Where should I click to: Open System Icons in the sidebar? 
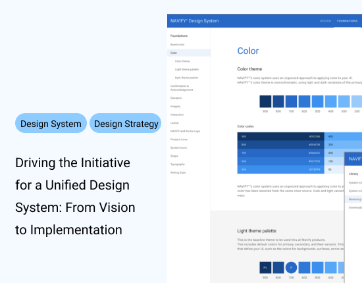(178, 147)
